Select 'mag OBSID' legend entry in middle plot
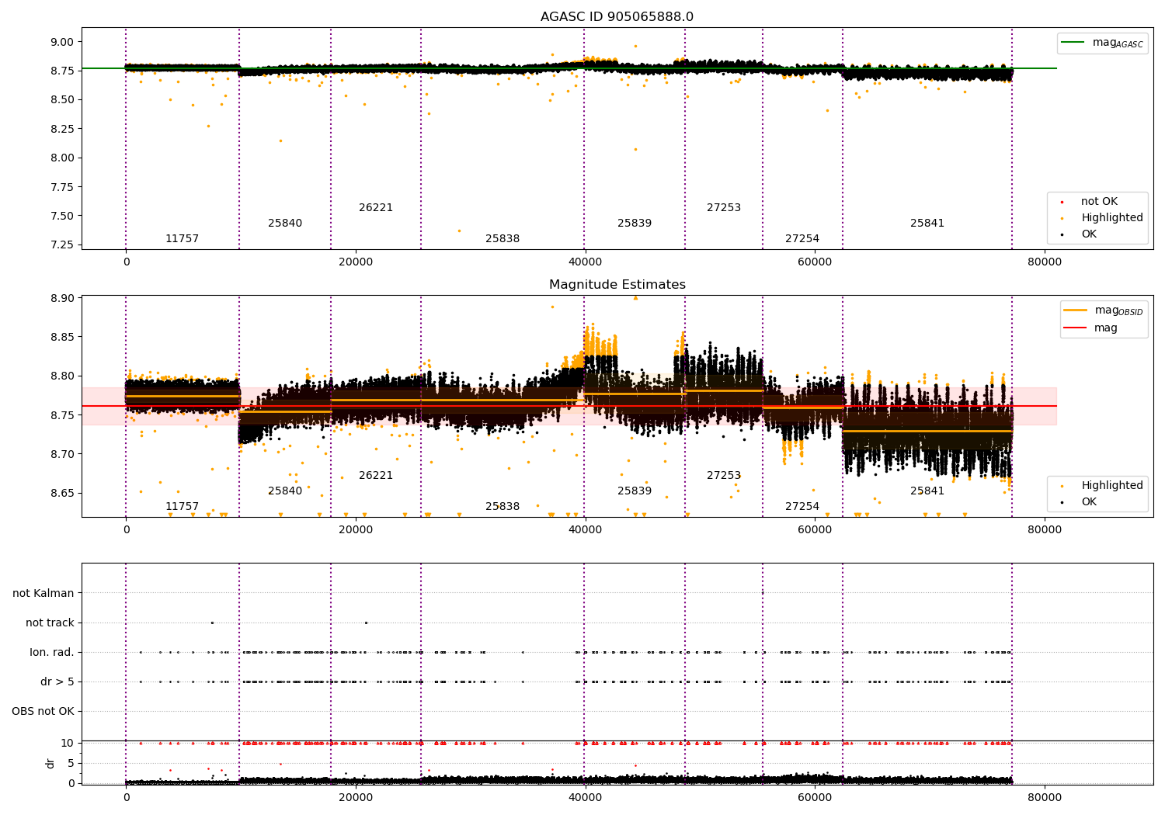 [x=1104, y=310]
